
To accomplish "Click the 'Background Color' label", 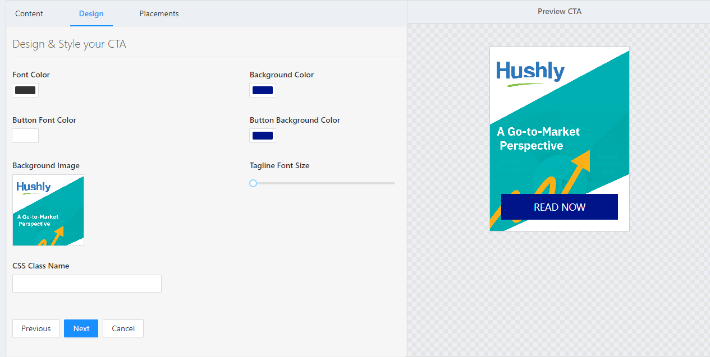I will tap(282, 75).
